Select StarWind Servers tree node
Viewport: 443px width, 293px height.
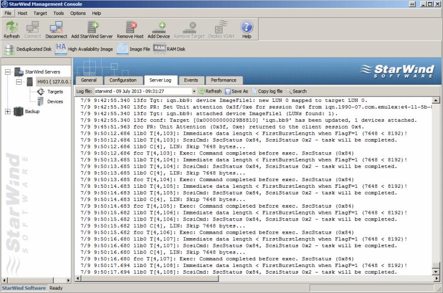point(43,72)
